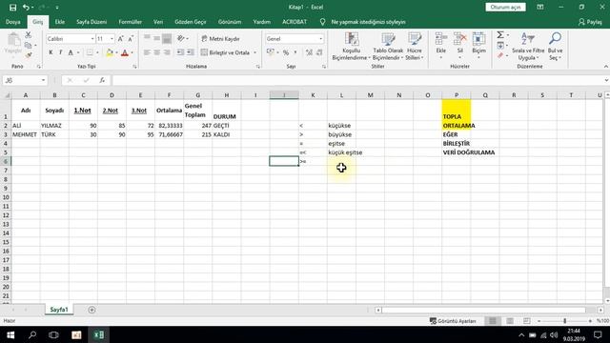Undo the last action
Image resolution: width=610 pixels, height=343 pixels.
coord(26,8)
